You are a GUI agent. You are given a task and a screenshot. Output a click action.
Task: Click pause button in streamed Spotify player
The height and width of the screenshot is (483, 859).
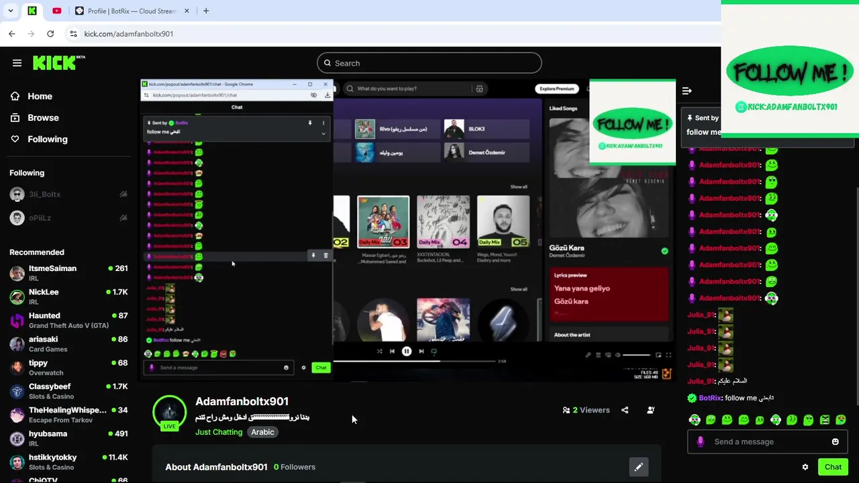pyautogui.click(x=407, y=351)
